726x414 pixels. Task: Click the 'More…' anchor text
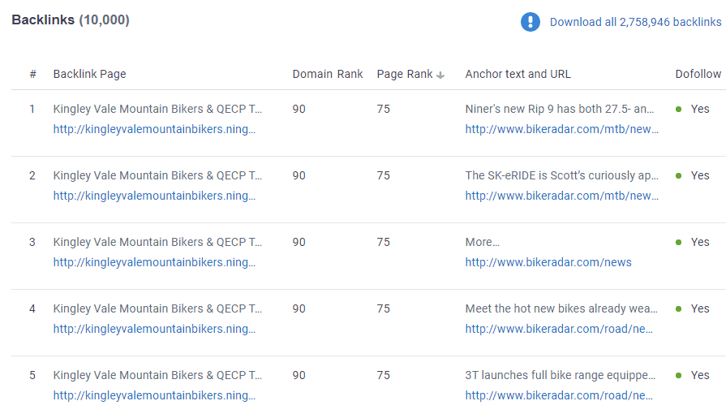coord(483,242)
